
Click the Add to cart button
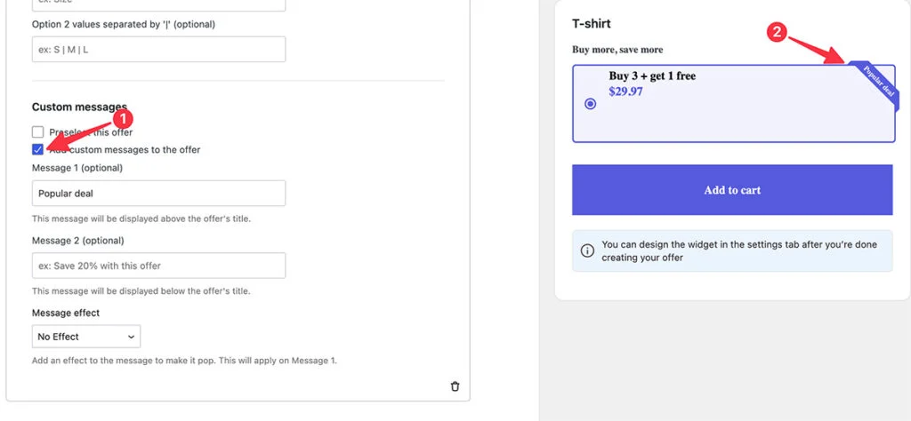(x=732, y=189)
